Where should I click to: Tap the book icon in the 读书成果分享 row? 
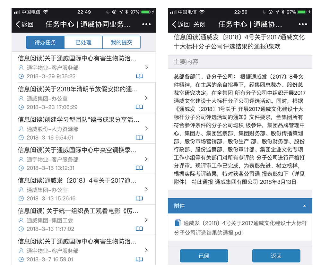pos(139,137)
